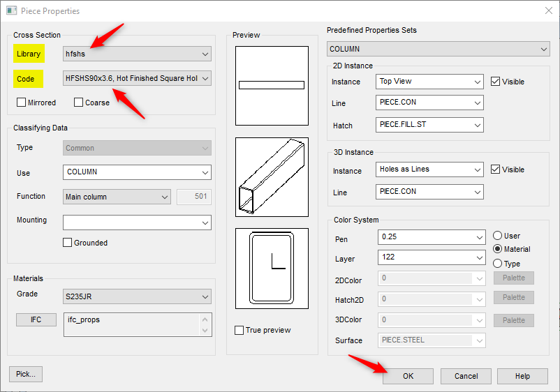Enable the True preview checkbox
The height and width of the screenshot is (392, 560).
coord(240,330)
